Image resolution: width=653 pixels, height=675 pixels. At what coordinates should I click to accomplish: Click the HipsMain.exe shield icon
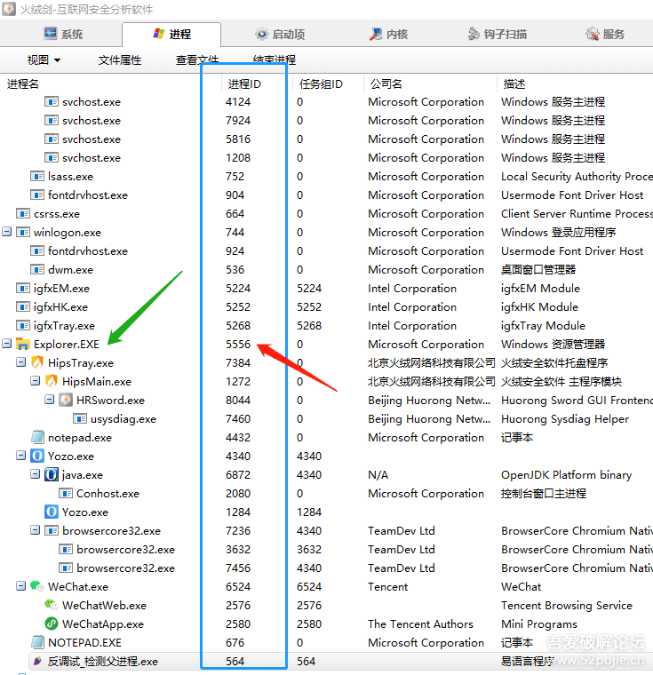(x=52, y=381)
